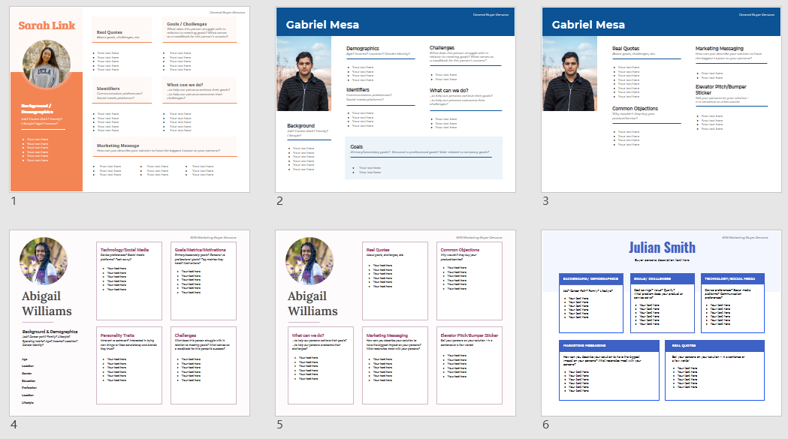Click the blue Julian Smith title text
788x439 pixels.
662,248
